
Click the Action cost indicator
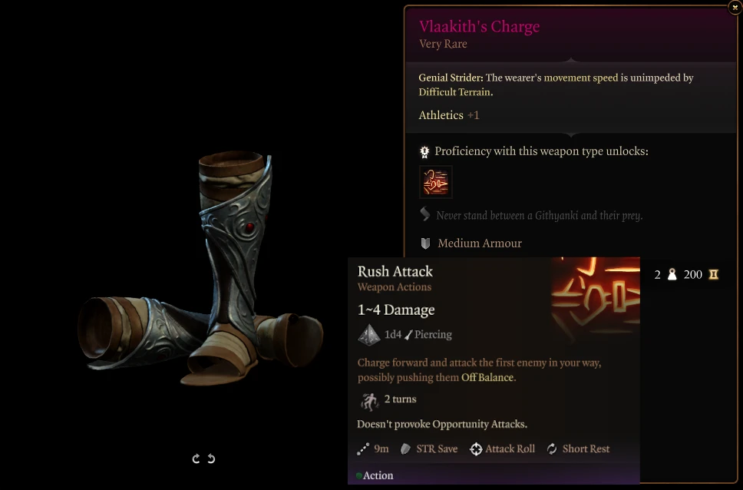[375, 475]
